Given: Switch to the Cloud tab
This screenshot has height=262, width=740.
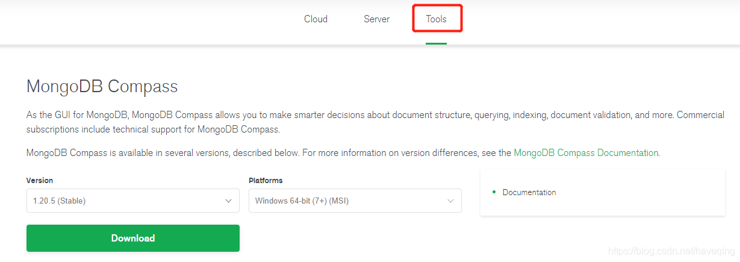Looking at the screenshot, I should (316, 19).
